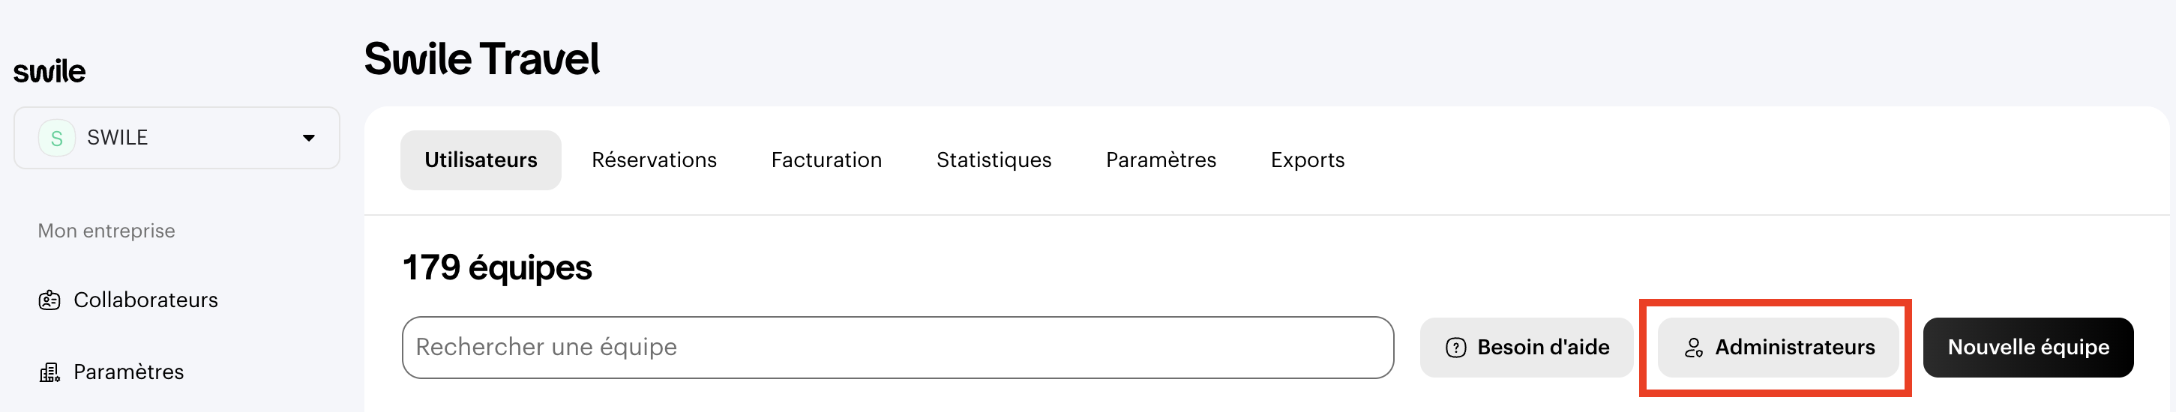Image resolution: width=2176 pixels, height=412 pixels.
Task: Switch to the Réservations tab
Action: (x=654, y=160)
